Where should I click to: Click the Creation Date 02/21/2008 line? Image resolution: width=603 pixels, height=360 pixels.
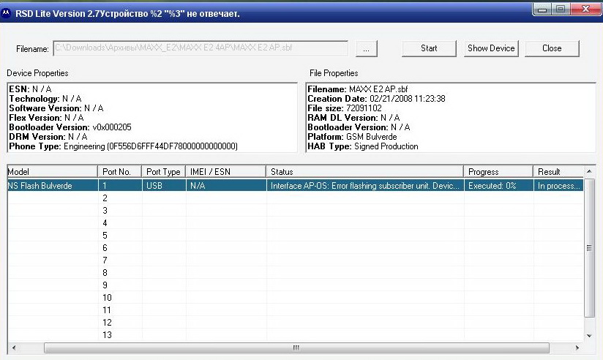click(x=376, y=99)
